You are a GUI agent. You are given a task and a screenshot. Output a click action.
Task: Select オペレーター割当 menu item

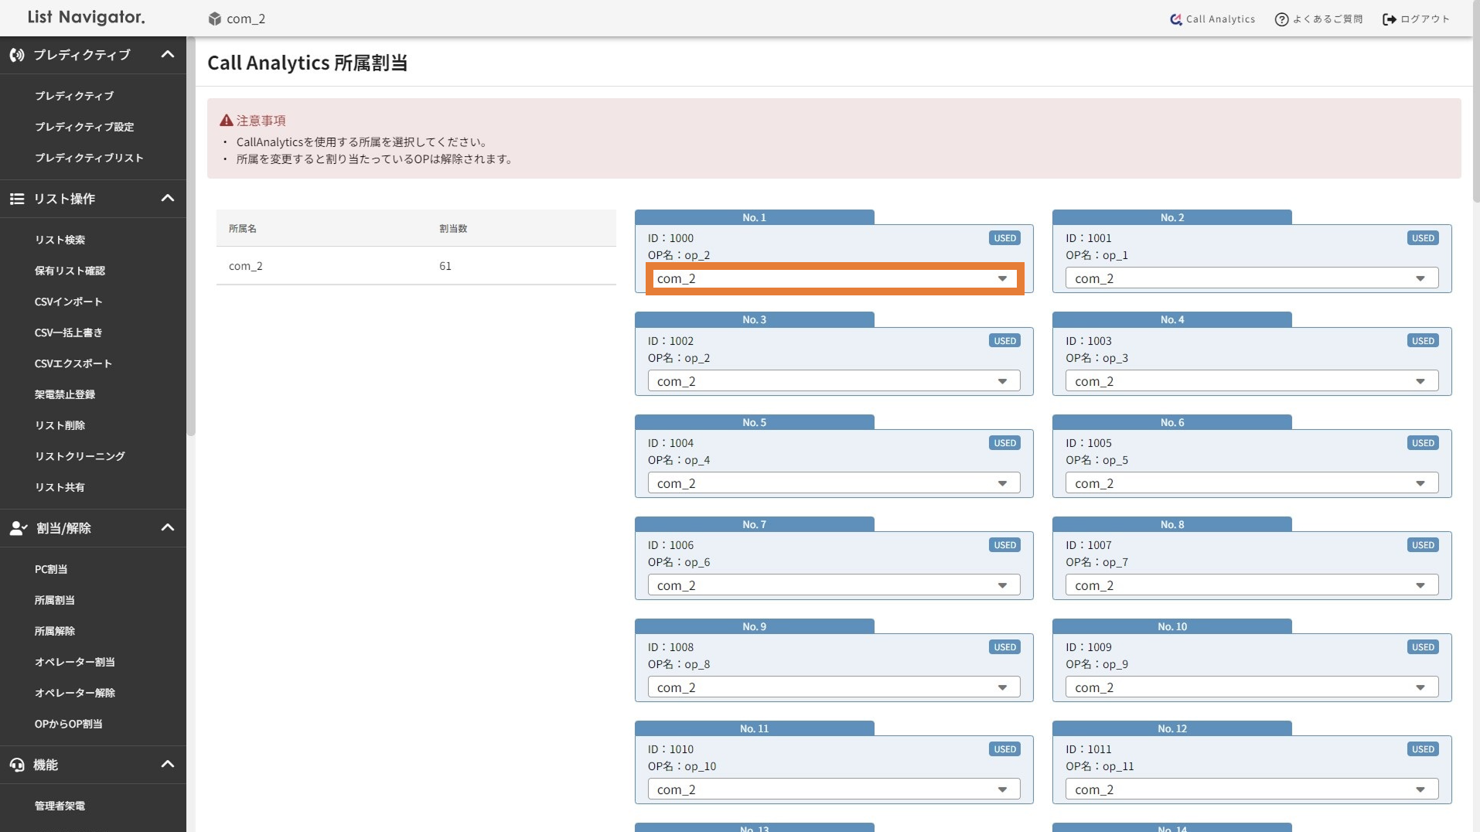(74, 662)
